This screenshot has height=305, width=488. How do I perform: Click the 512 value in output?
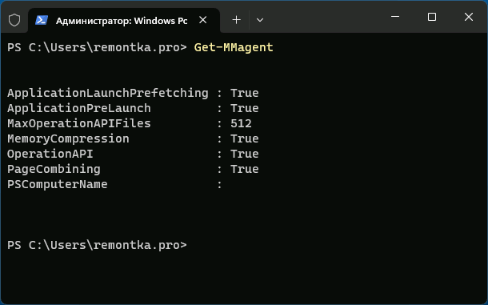241,123
